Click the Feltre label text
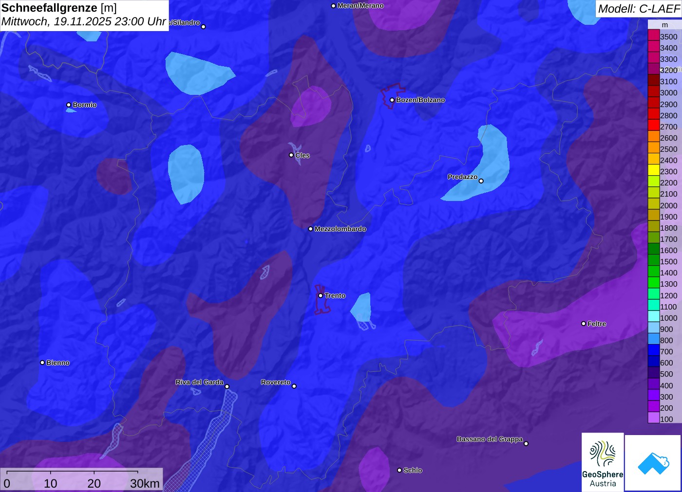This screenshot has width=682, height=492. coord(597,324)
